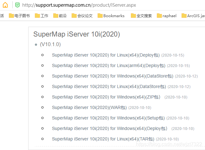Open the Bookmarks bookmark folder
Screen dimensions: 205x150
[111, 16]
